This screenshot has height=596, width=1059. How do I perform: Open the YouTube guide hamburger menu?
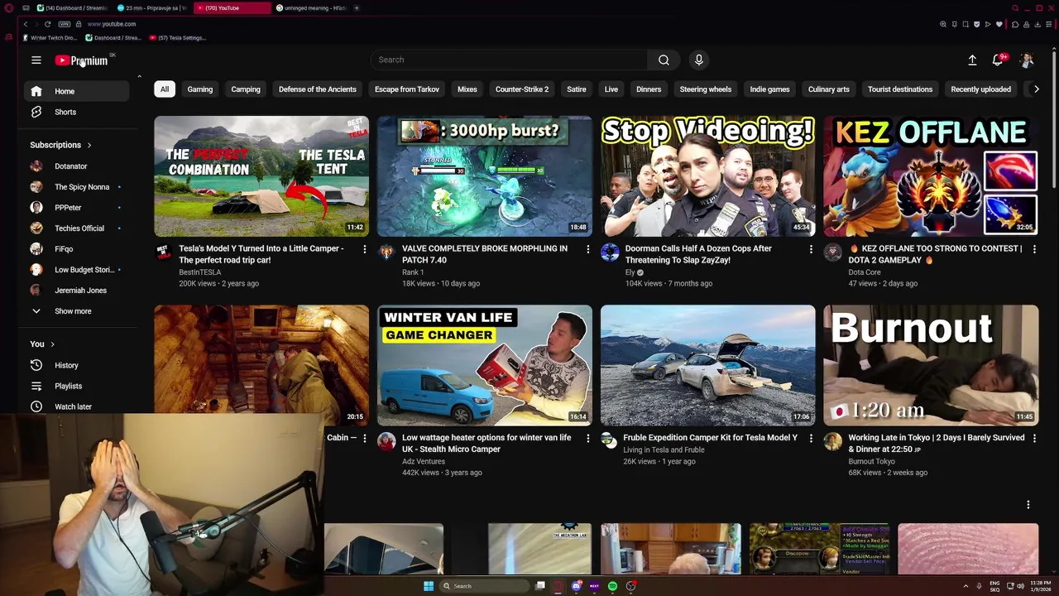[x=36, y=60]
